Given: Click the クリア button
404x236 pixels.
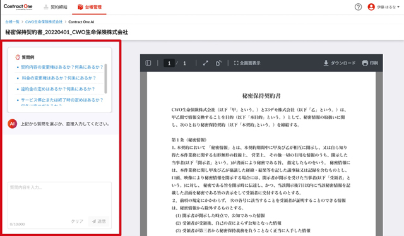Looking at the screenshot, I should point(77,221).
